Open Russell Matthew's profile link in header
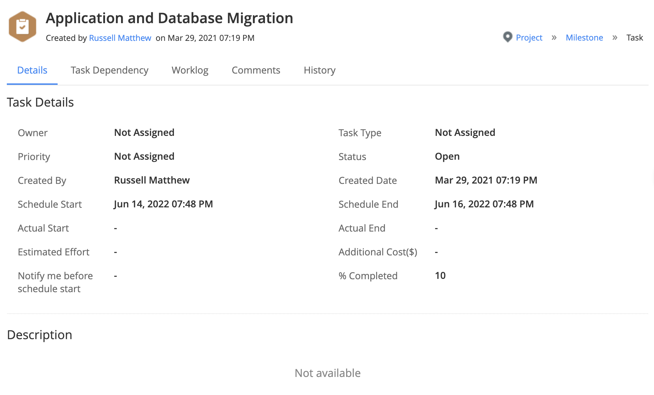654x395 pixels. pyautogui.click(x=120, y=38)
